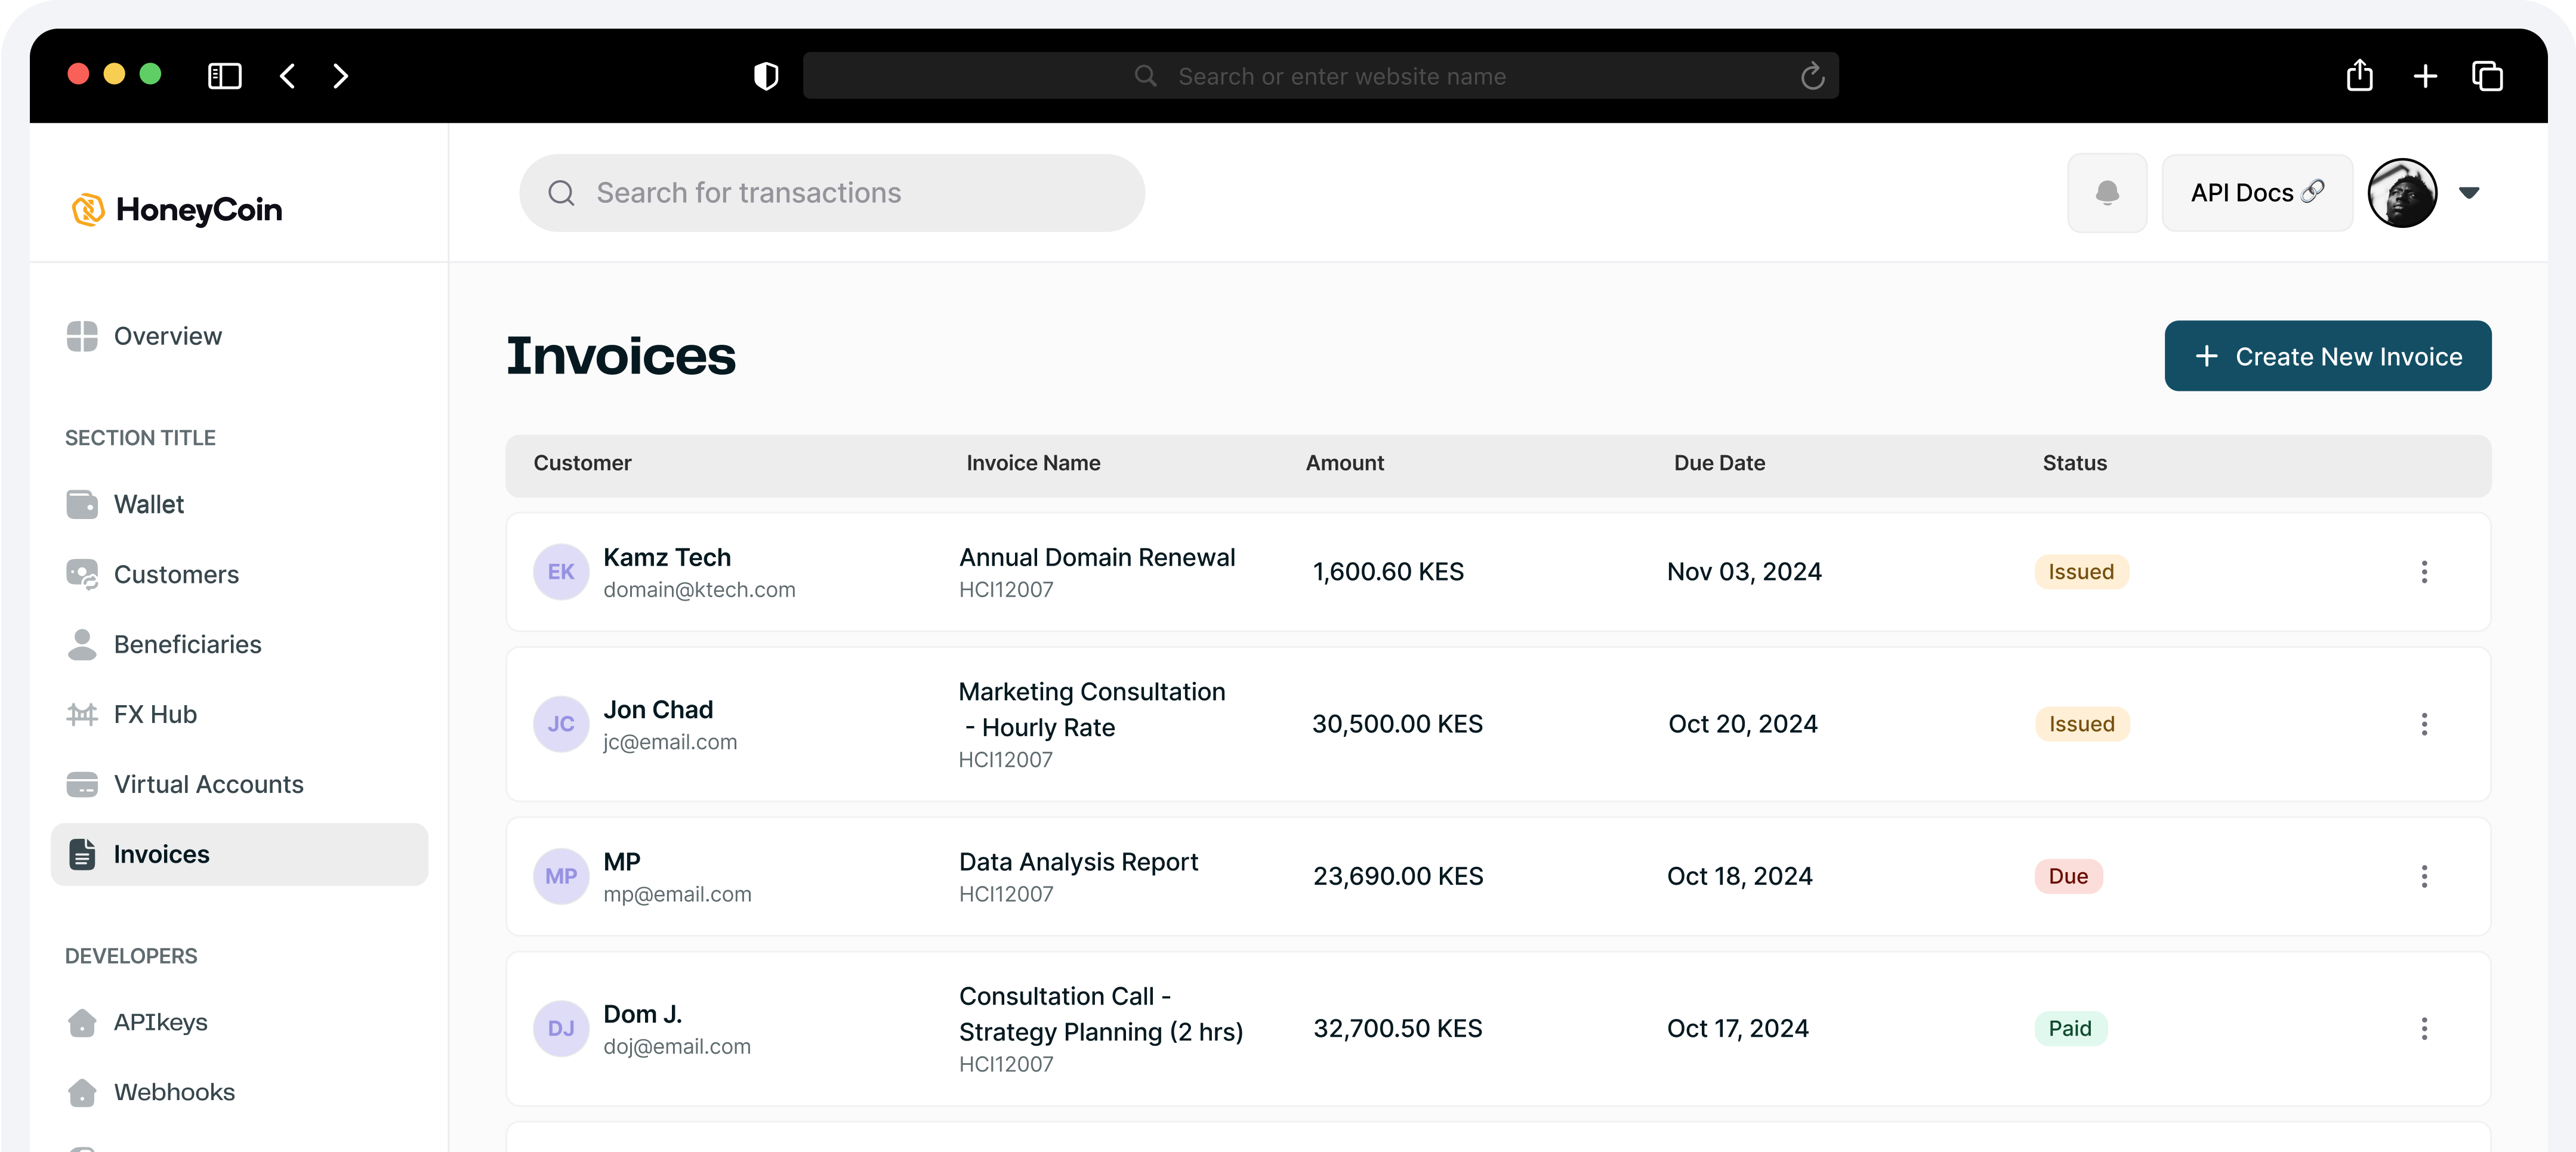Click the Search for transactions field
Image resolution: width=2576 pixels, height=1152 pixels.
832,193
